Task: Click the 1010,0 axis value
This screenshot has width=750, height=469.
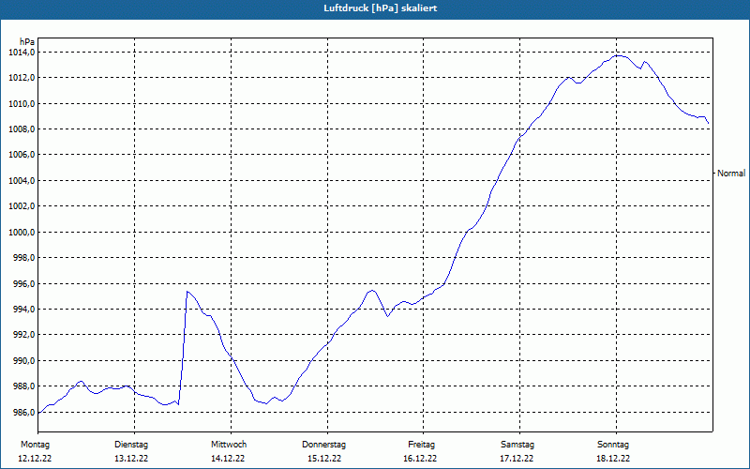Action: pyautogui.click(x=22, y=104)
